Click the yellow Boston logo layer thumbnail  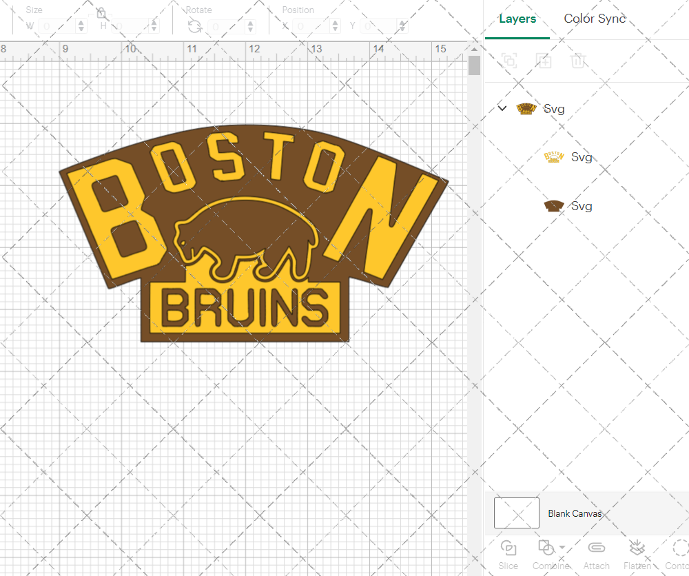(x=554, y=157)
